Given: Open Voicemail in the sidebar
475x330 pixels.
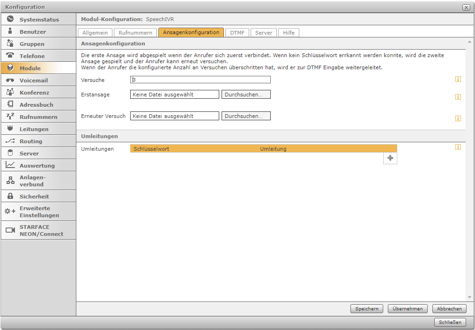Looking at the screenshot, I should coord(38,80).
